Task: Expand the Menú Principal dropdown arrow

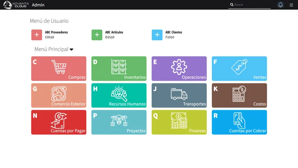Action: (72, 50)
